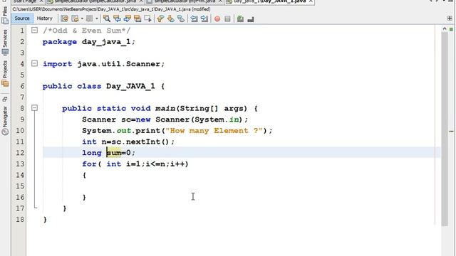Jump to Next Bookmark icon

coord(171,18)
